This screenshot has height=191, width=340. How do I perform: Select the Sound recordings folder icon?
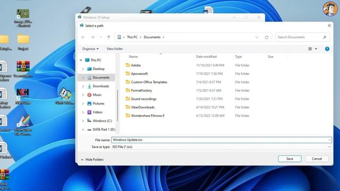click(x=127, y=99)
